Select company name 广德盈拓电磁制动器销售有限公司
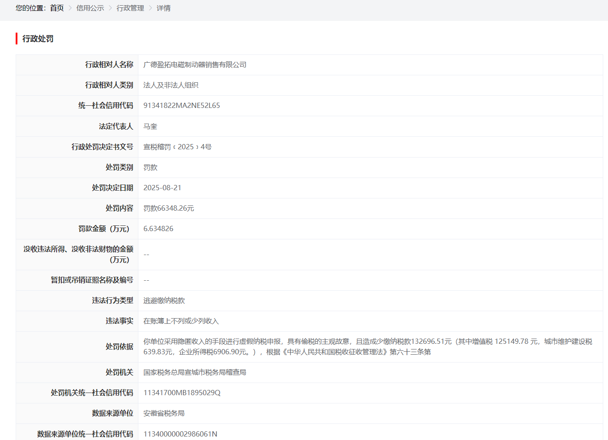Viewport: 608px width, 440px height. point(195,65)
